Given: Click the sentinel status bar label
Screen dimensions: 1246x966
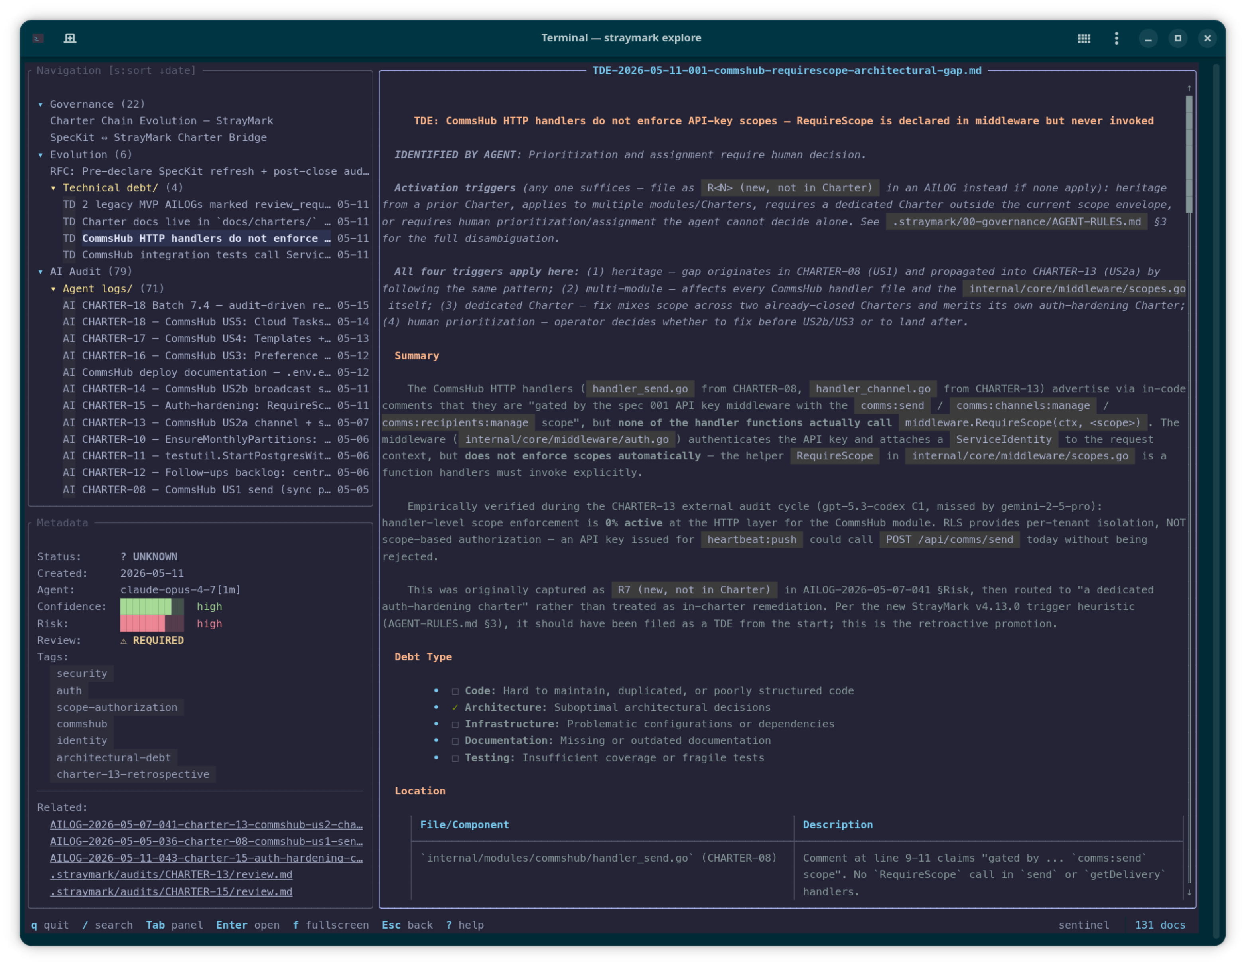Looking at the screenshot, I should click(1084, 925).
